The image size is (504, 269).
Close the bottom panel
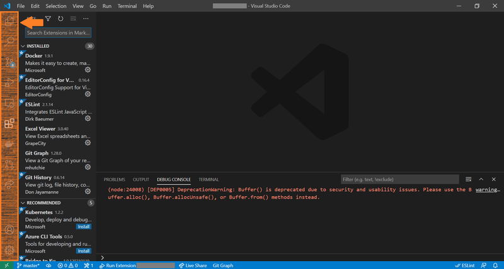(x=494, y=179)
